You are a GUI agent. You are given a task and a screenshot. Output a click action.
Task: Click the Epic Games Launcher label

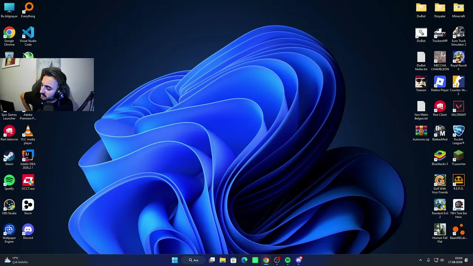coord(9,116)
